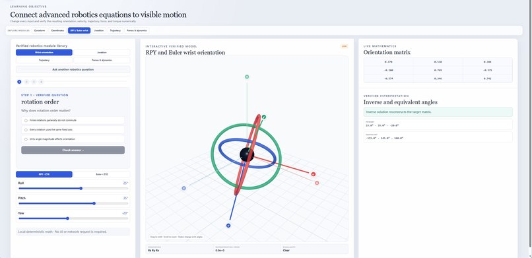Click matrix cell 0.770
Screen dimensions: 532x258
click(x=389, y=62)
